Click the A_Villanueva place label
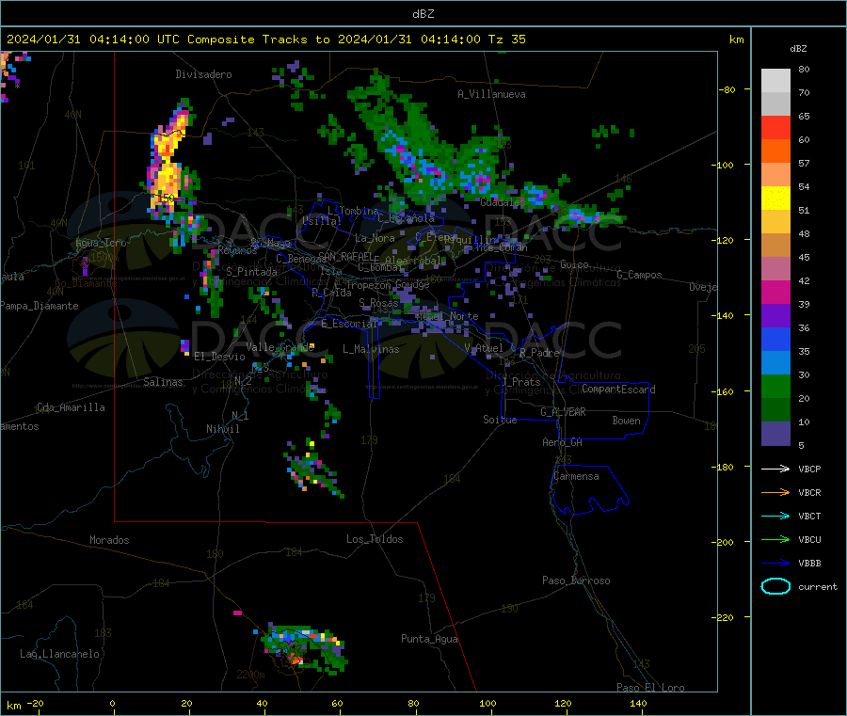Screen dimensions: 847x716 [491, 94]
